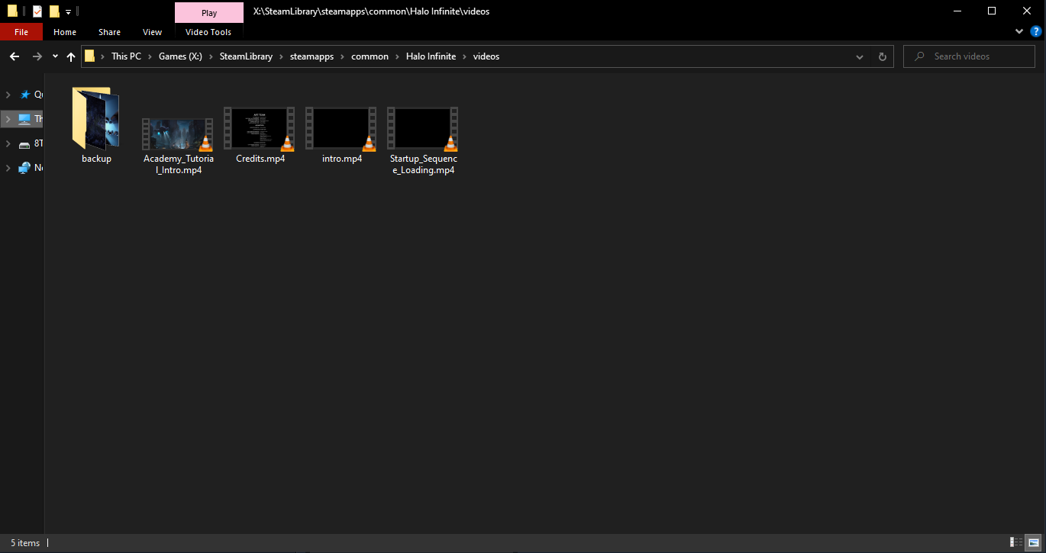Expand the 8T drive tree node
This screenshot has width=1046, height=553.
point(8,143)
